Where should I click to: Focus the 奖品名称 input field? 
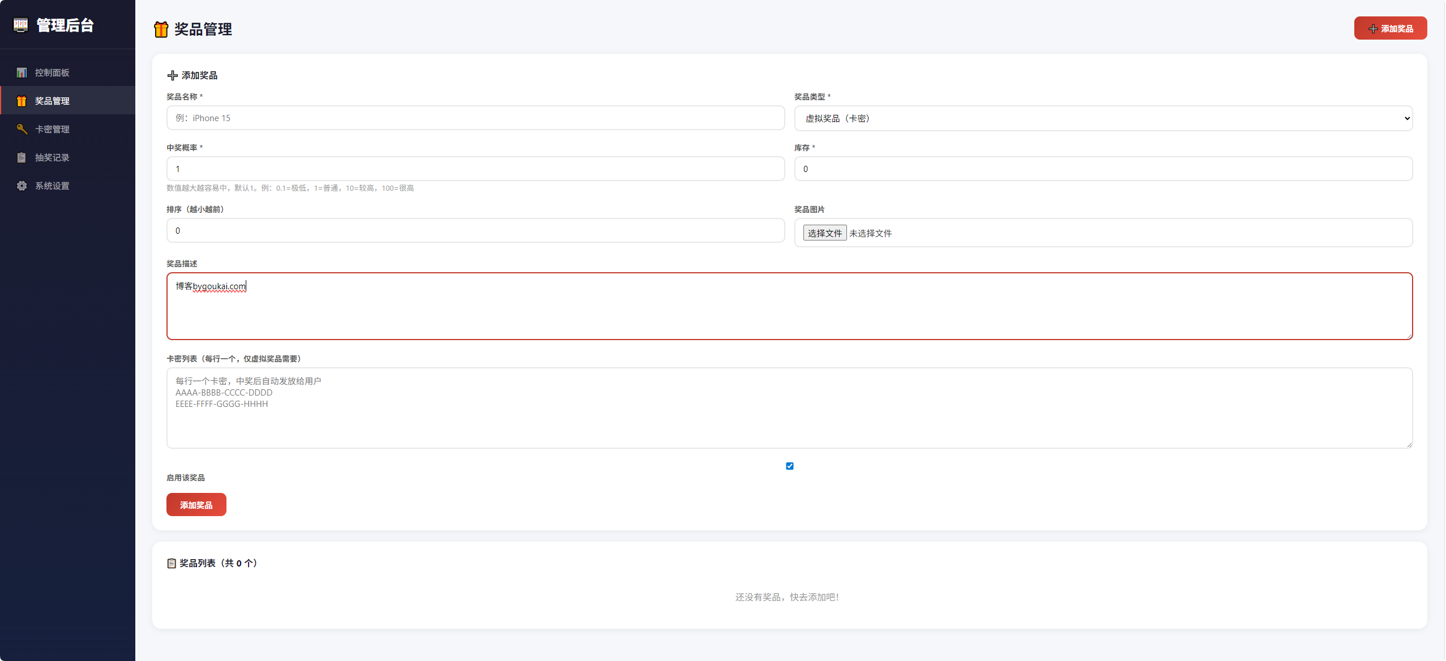pos(476,118)
